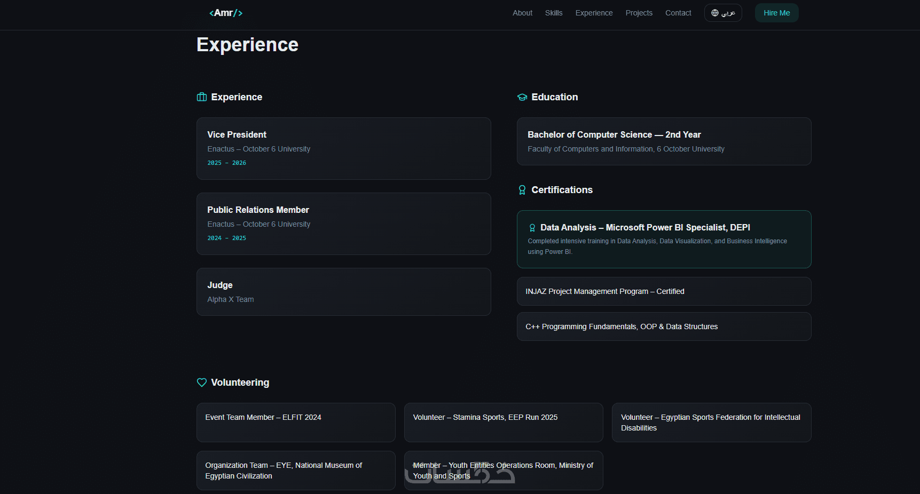Screen dimensions: 920x494
Task: Click INJAZ Project Management Program certification
Action: coord(664,291)
